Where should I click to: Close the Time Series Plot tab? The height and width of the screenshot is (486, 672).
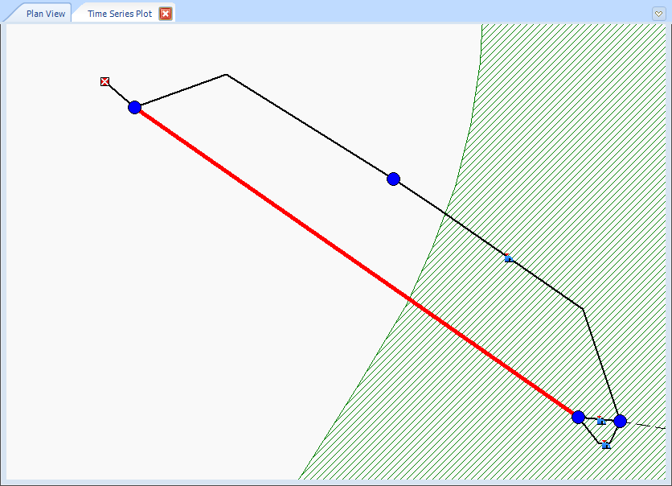(165, 13)
